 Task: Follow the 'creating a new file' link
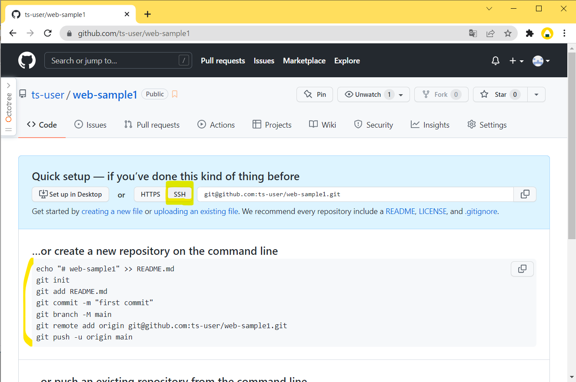click(112, 212)
